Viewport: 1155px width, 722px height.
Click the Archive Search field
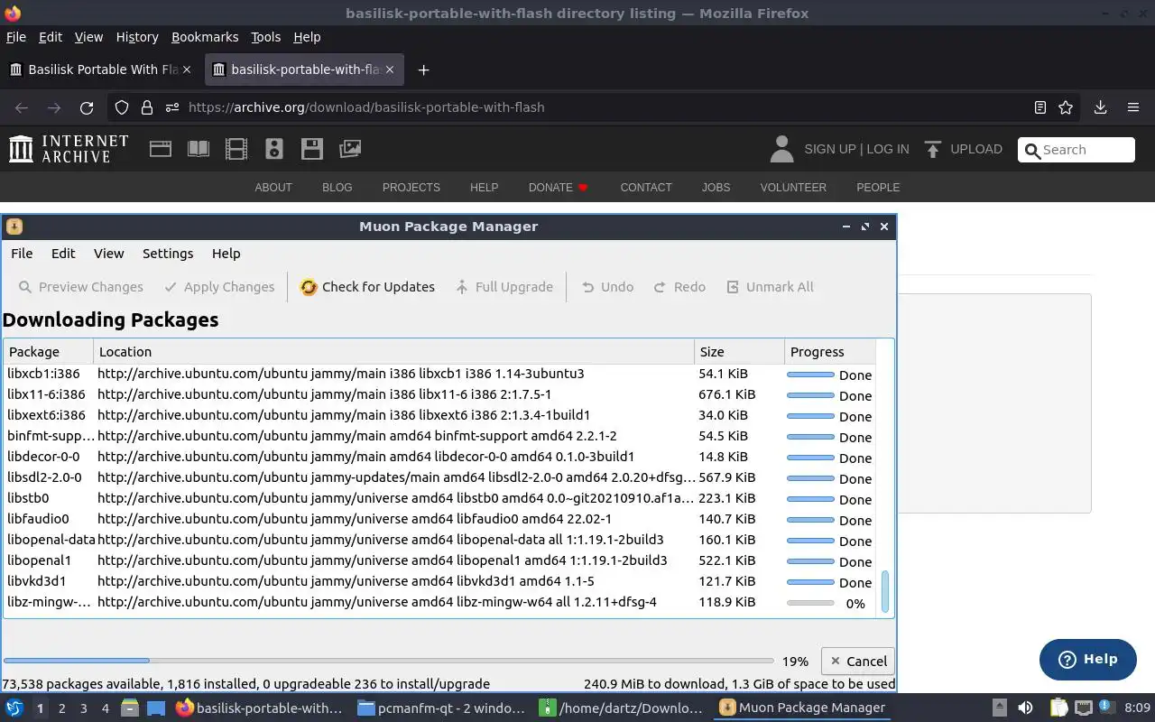coord(1076,150)
